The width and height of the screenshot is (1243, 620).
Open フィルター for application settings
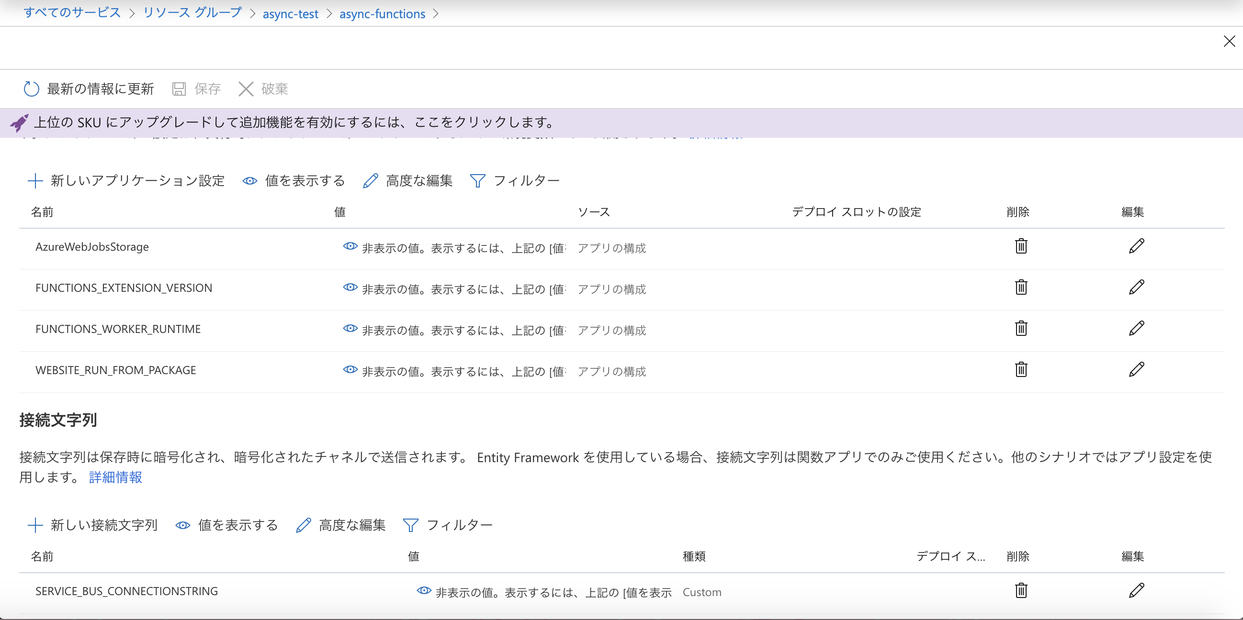coord(514,181)
